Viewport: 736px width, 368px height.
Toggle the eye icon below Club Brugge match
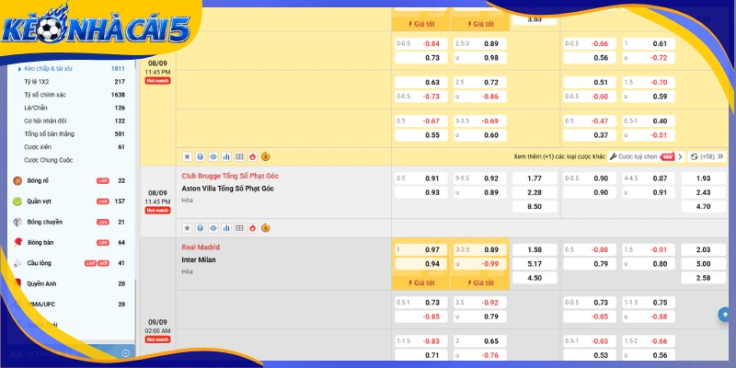[213, 228]
